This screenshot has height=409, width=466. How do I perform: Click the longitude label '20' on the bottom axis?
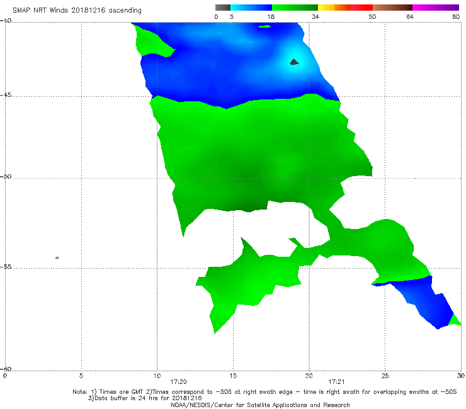click(x=309, y=376)
